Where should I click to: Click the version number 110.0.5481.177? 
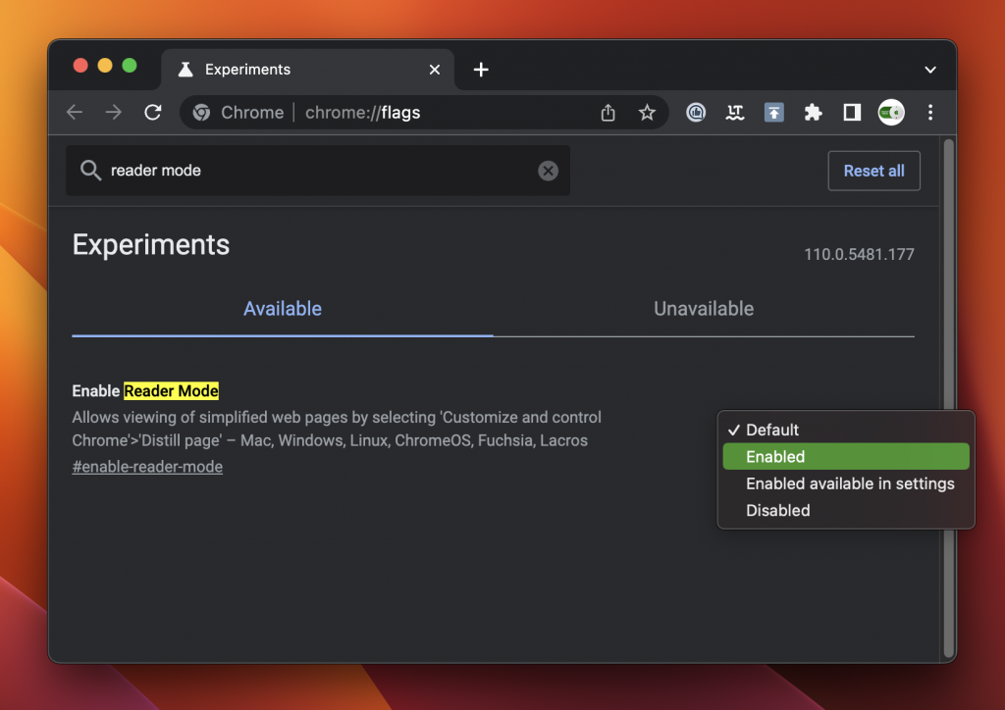coord(859,254)
